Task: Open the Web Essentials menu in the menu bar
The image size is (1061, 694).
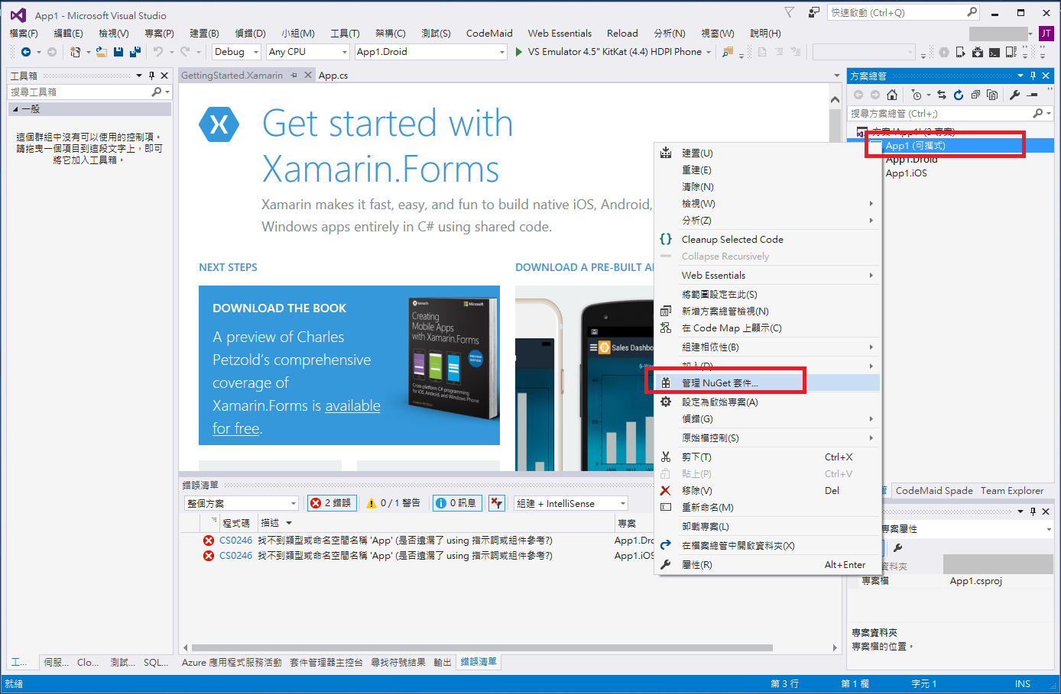Action: pyautogui.click(x=560, y=33)
